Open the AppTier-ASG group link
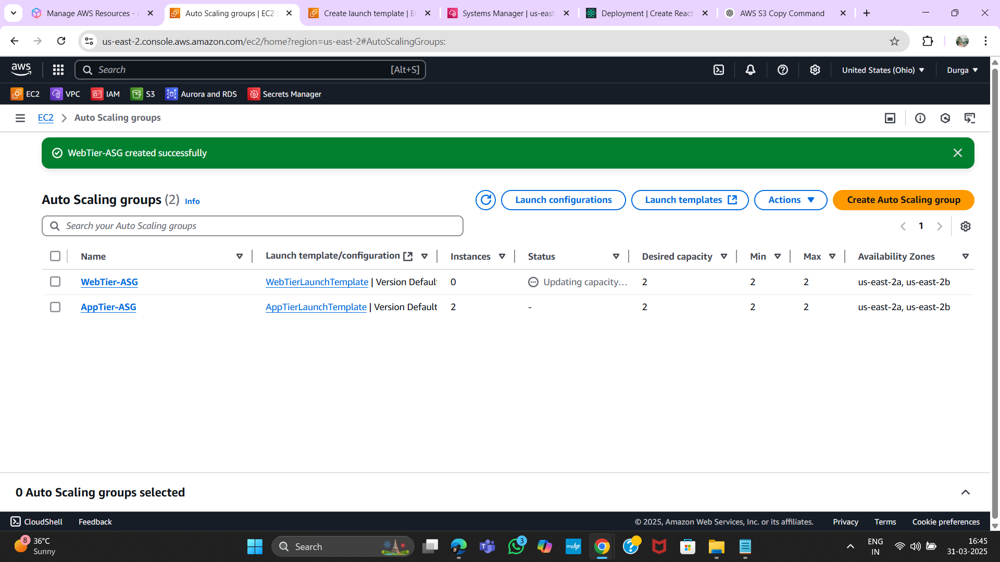The width and height of the screenshot is (1000, 562). pos(108,307)
